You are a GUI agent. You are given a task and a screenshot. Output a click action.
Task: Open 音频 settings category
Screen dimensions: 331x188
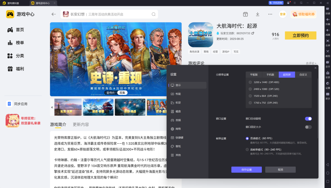point(187,120)
